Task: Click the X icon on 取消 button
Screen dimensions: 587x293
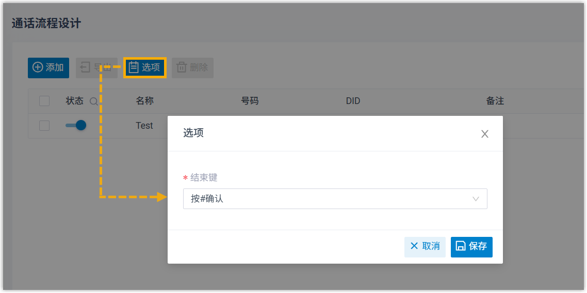Action: pyautogui.click(x=414, y=246)
